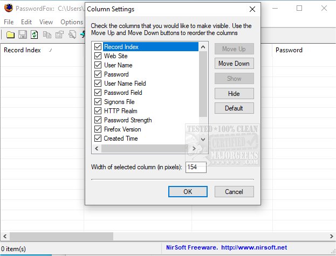Click main window scroll left arrow

pyautogui.click(x=5, y=236)
